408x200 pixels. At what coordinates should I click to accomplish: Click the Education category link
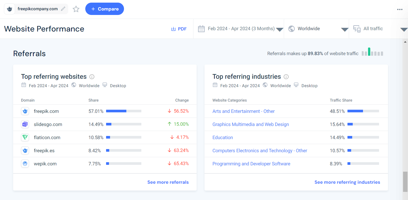point(223,138)
